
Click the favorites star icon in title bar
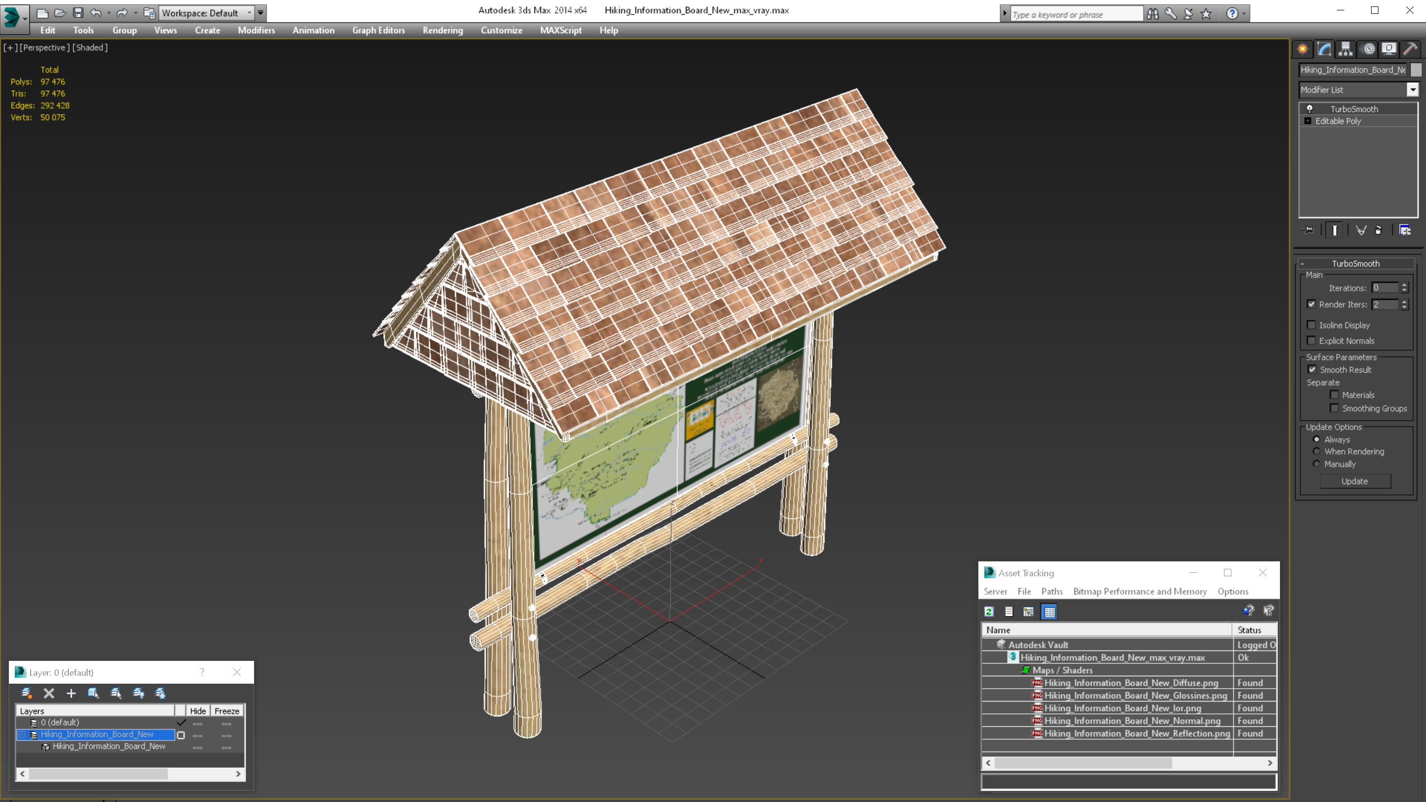click(1206, 14)
